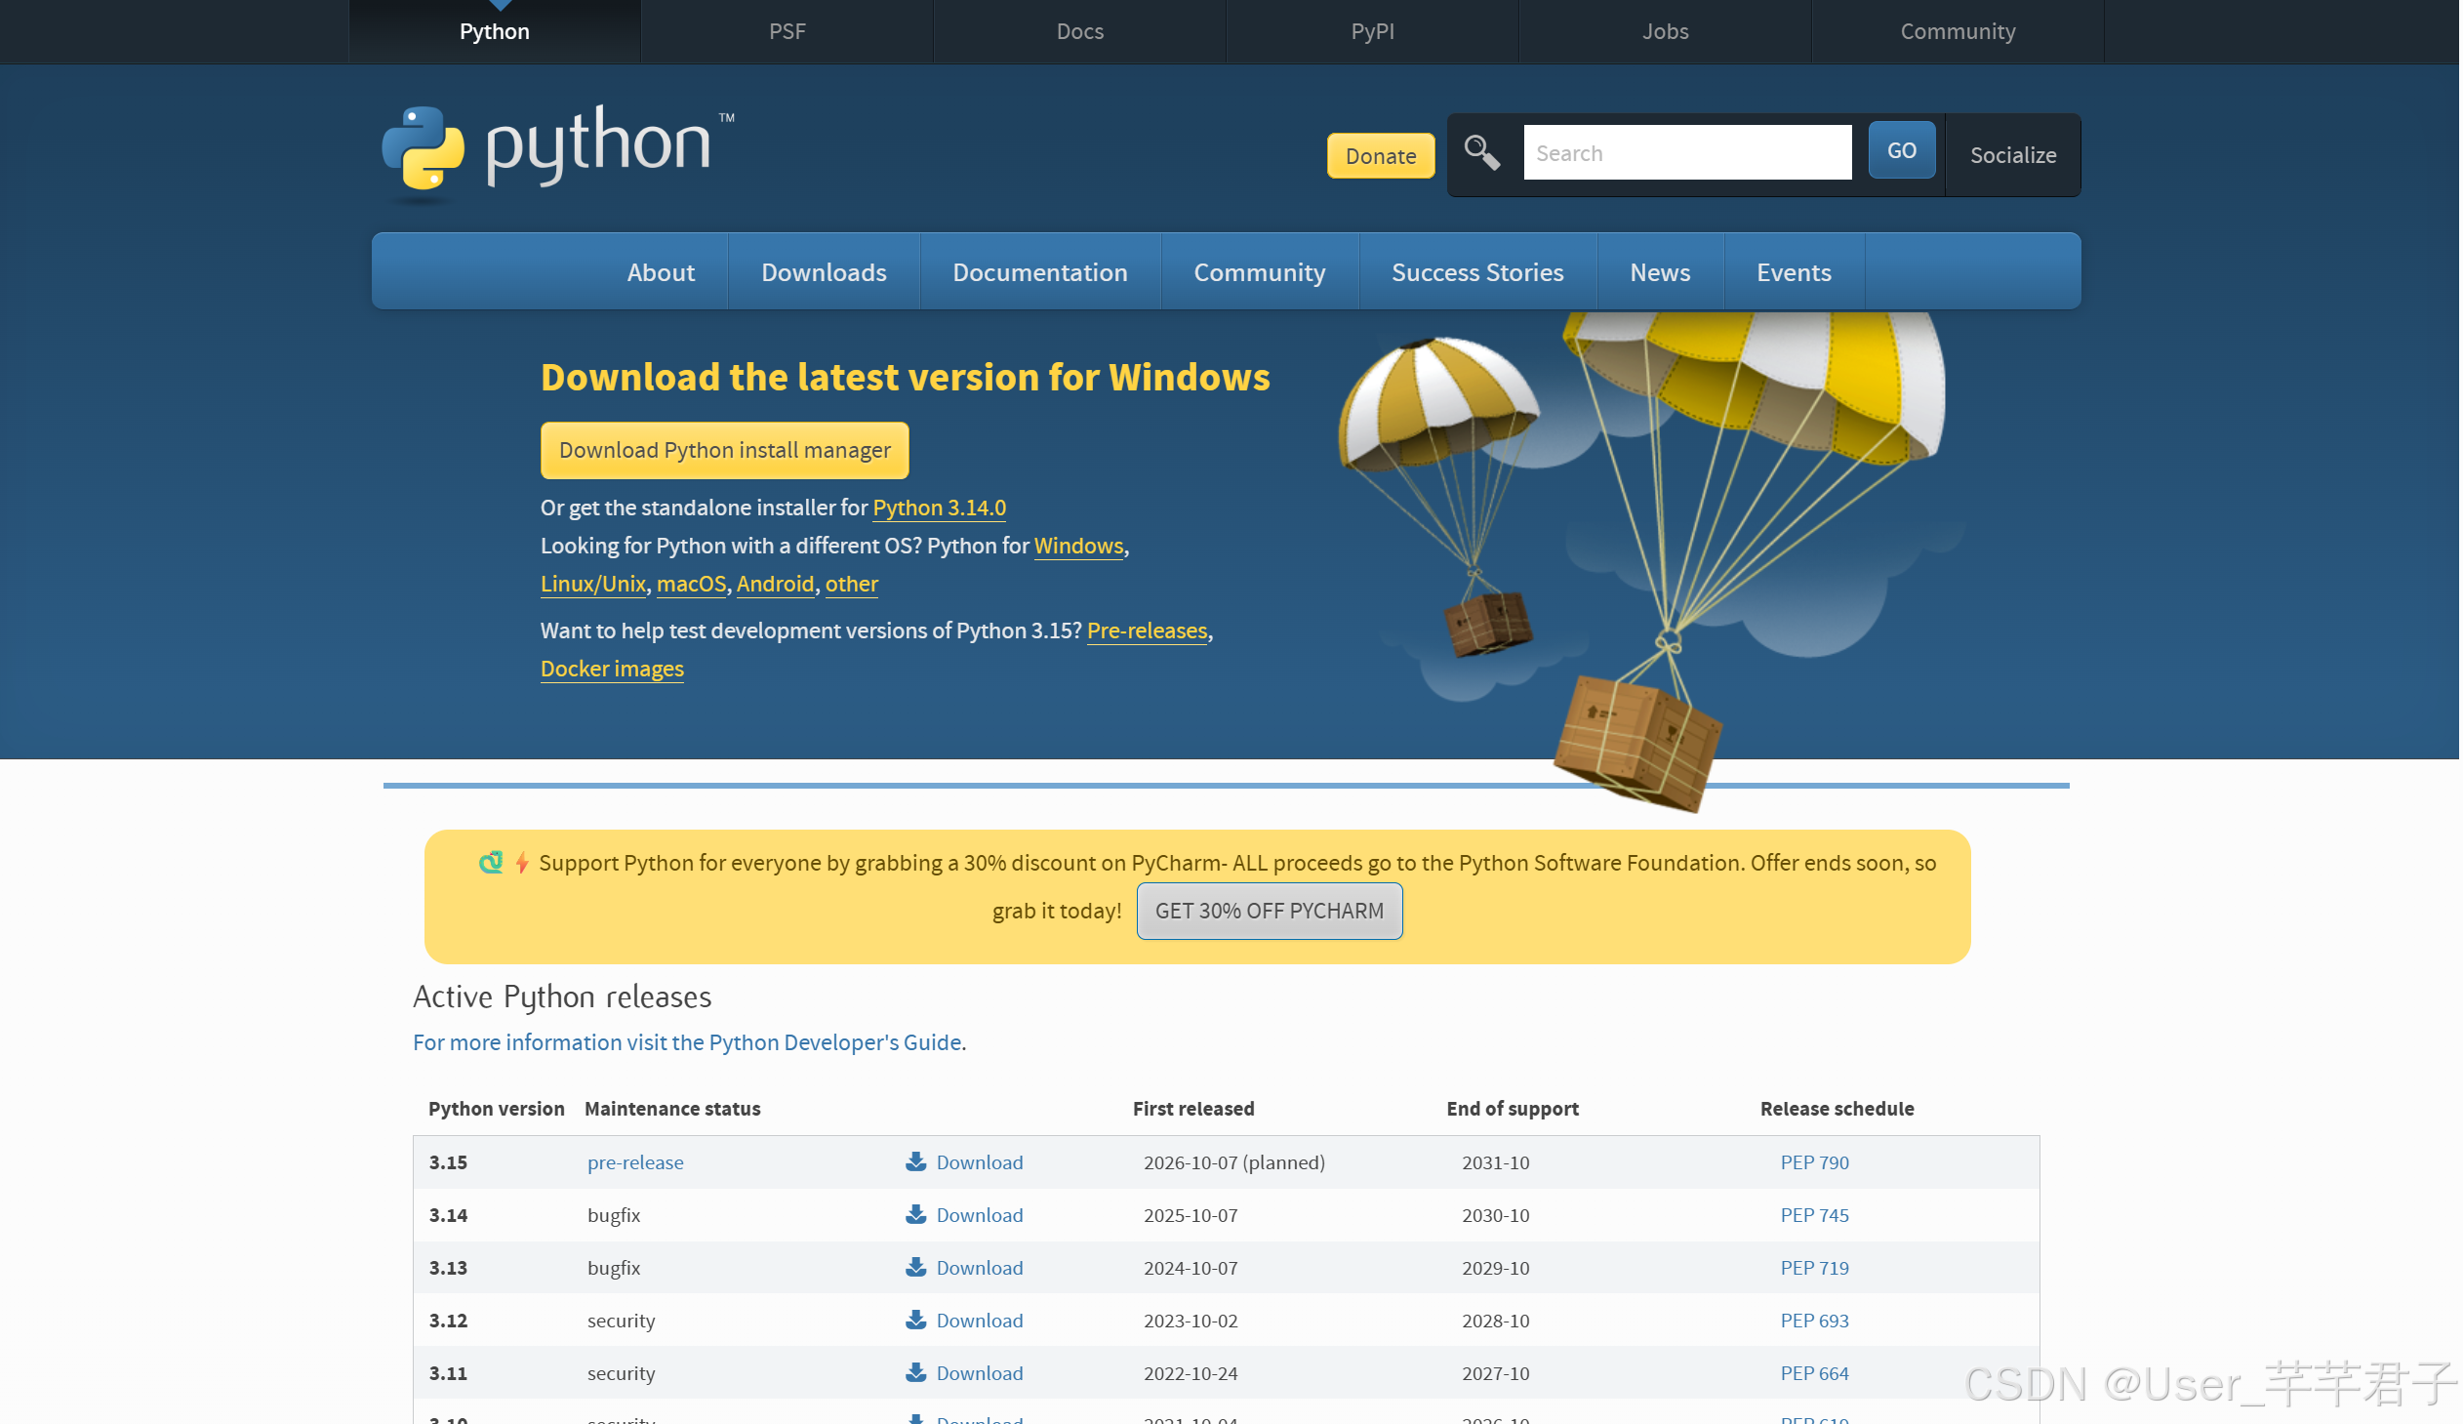Click the Download link for Python 3.15

click(x=981, y=1162)
